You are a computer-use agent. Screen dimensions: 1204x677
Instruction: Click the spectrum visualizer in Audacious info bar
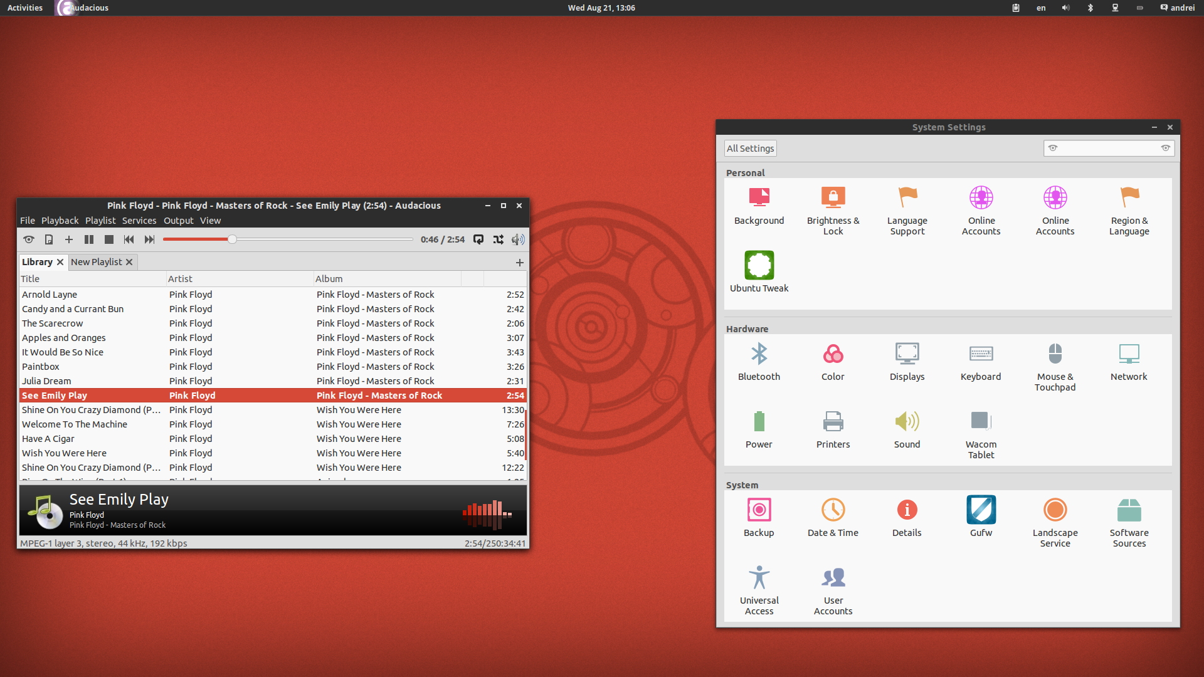(487, 515)
